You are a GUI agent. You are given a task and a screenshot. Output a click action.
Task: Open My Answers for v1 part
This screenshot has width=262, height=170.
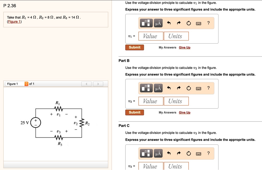167,47
